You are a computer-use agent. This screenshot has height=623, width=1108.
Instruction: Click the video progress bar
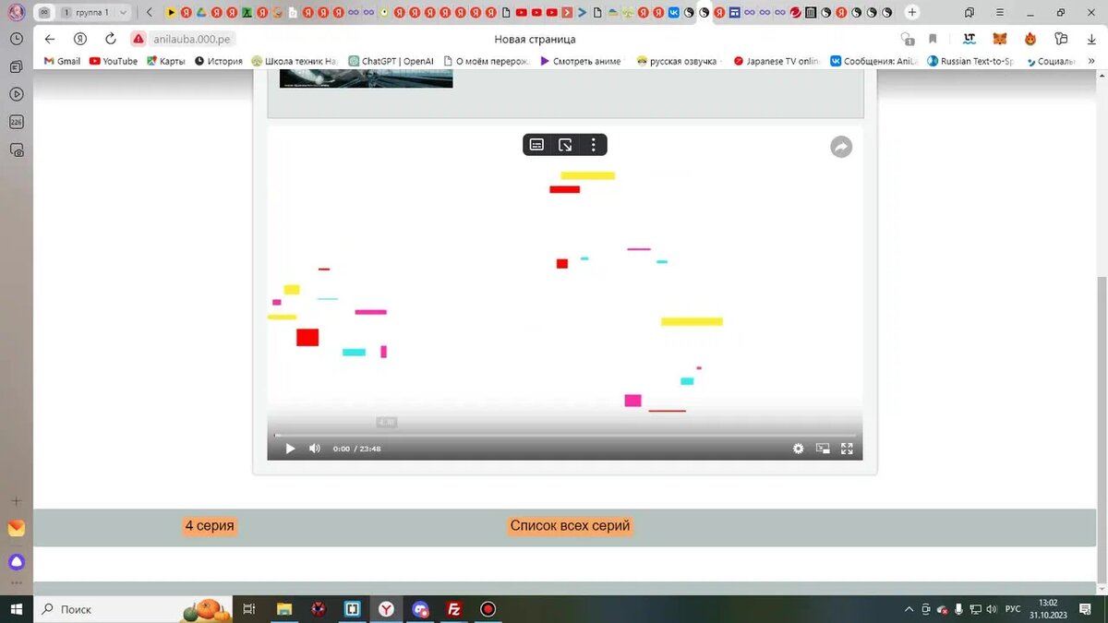click(564, 435)
